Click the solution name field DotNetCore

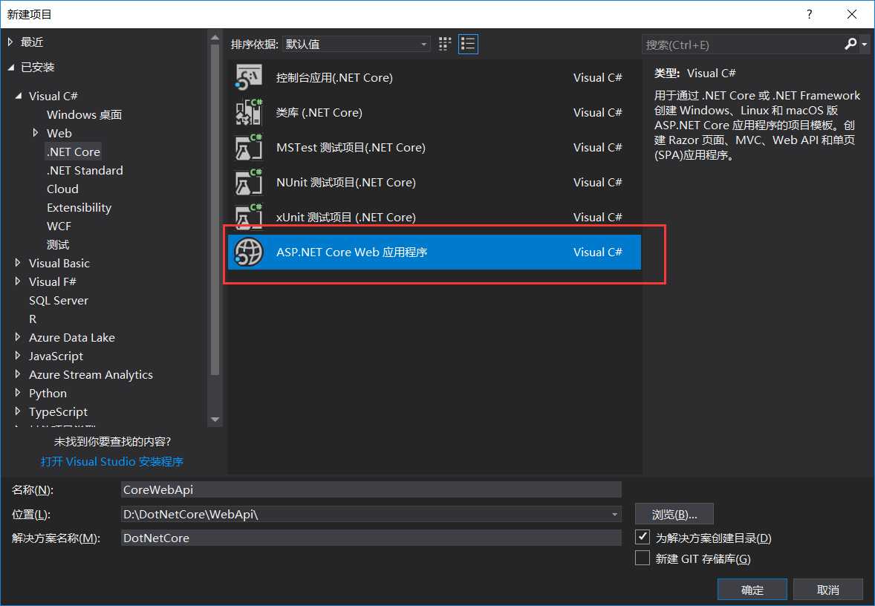coord(371,538)
